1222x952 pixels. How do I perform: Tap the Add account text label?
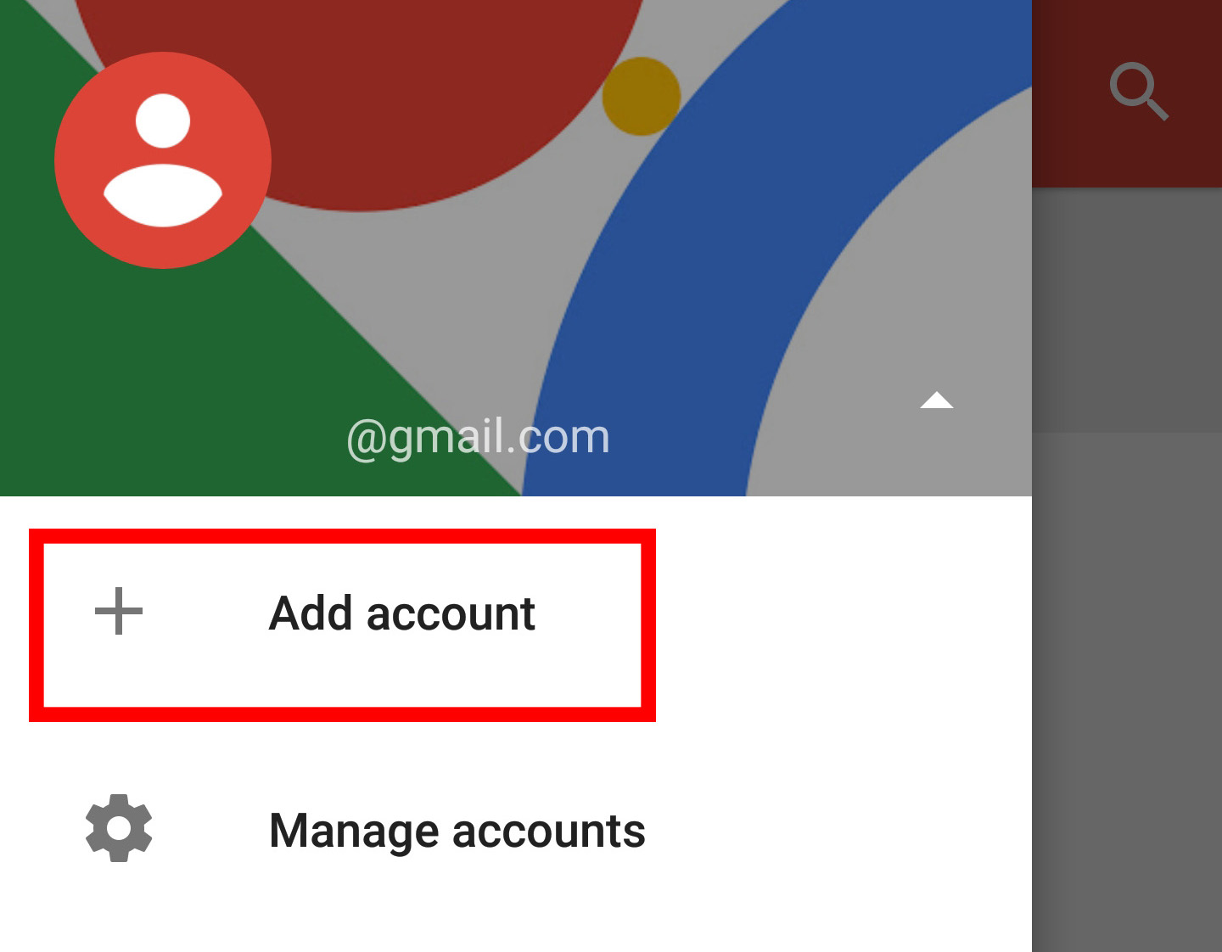402,613
